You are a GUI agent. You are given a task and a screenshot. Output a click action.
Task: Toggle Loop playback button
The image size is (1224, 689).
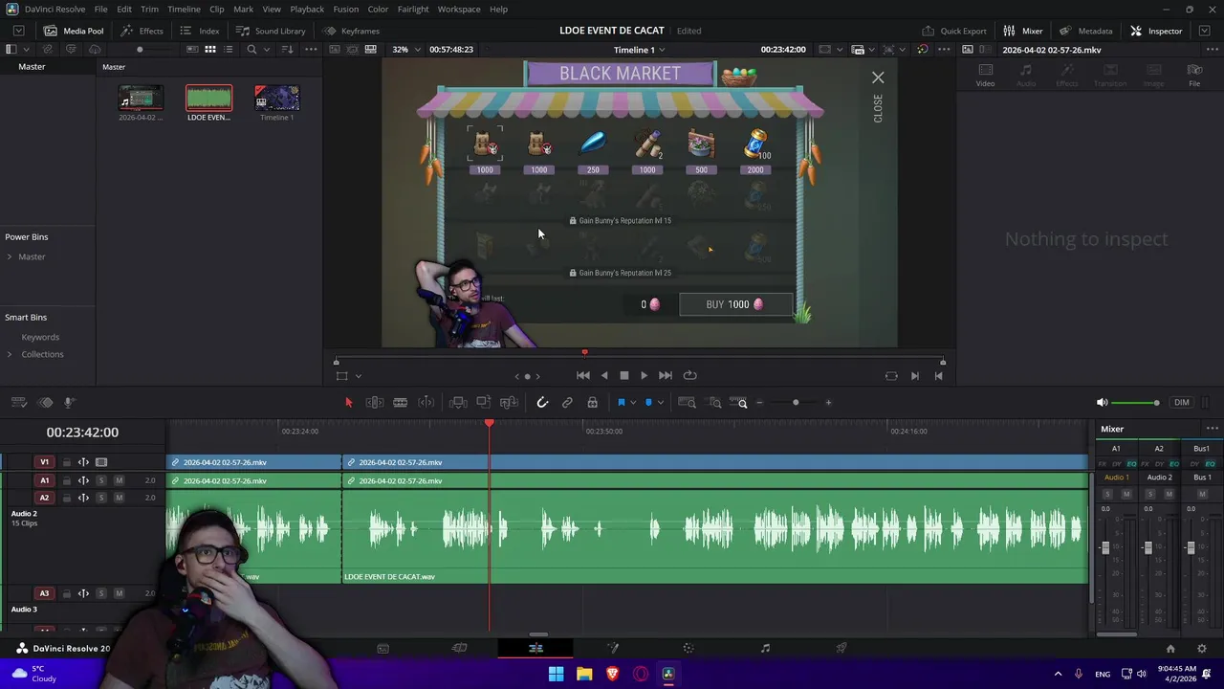coord(689,376)
